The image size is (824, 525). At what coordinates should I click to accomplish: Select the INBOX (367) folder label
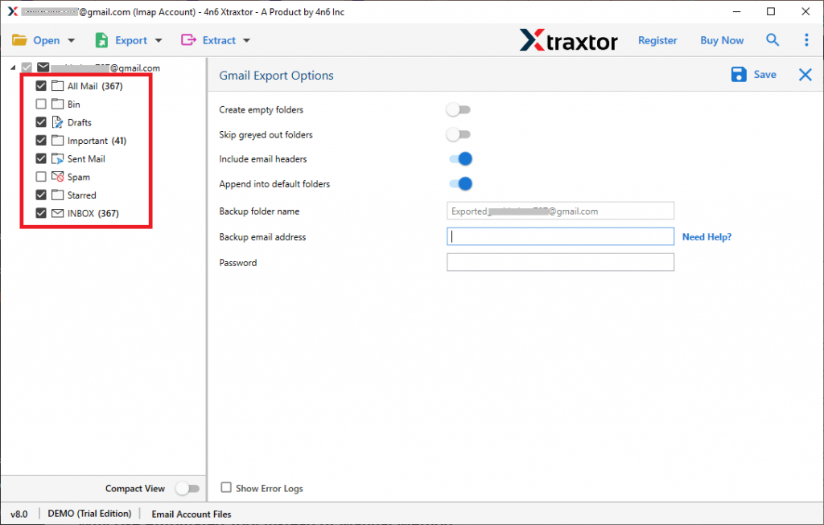[x=93, y=213]
